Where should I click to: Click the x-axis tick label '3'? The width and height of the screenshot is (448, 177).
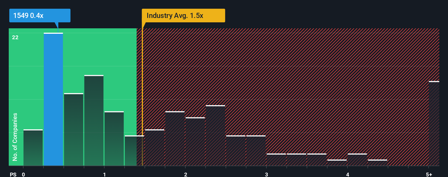[x=266, y=175]
